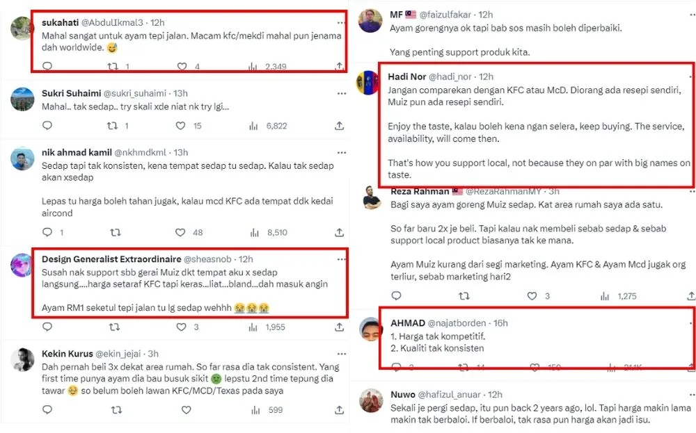Share Sukri Suhaimi's tweet
The image size is (696, 433).
pyautogui.click(x=339, y=126)
